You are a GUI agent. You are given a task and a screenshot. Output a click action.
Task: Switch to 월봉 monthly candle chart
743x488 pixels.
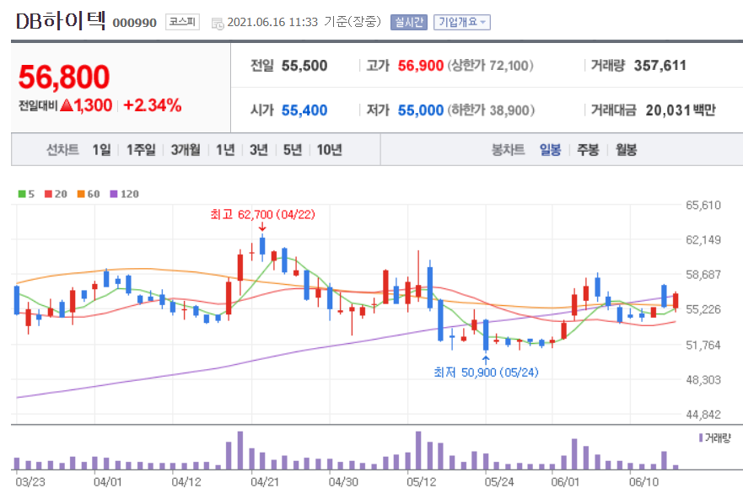pyautogui.click(x=626, y=150)
